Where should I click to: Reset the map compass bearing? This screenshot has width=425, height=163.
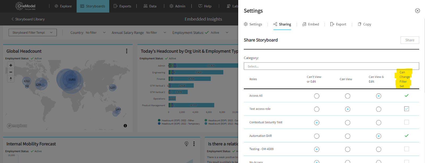(x=11, y=79)
